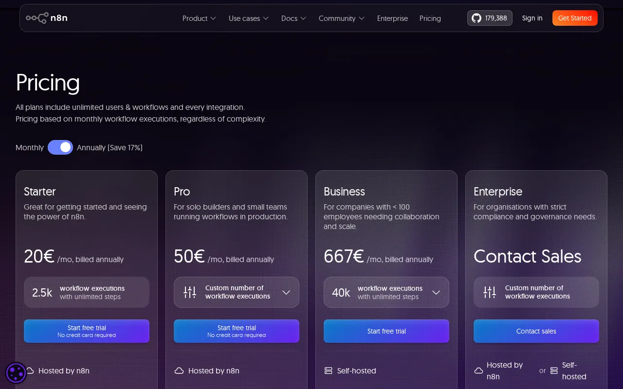The image size is (623, 389).
Task: Click the n8n logo in header
Action: (x=47, y=18)
